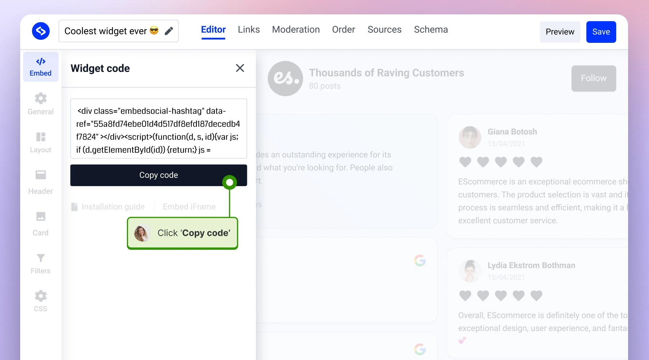
Task: Click the Installation guide document icon
Action: coord(74,207)
